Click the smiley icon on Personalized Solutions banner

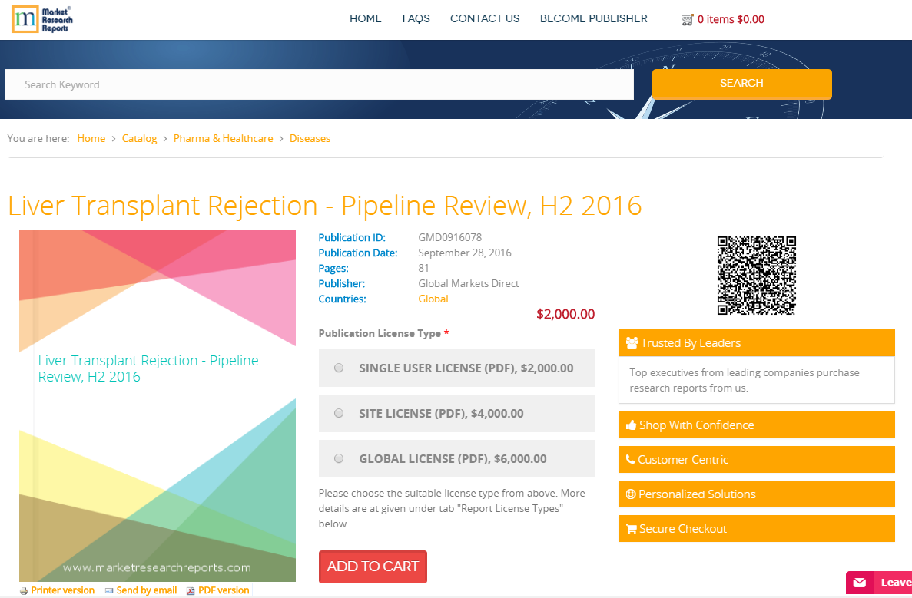pos(632,494)
